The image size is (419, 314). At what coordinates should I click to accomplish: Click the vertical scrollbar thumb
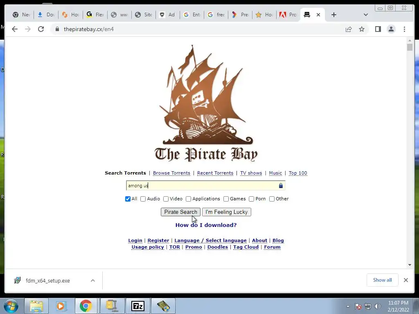[x=410, y=47]
